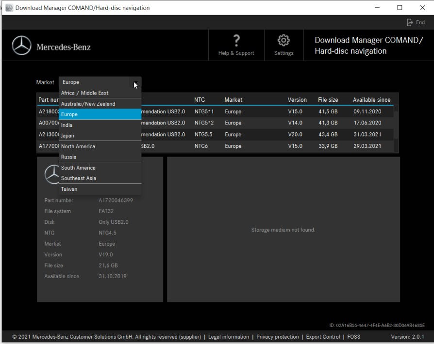
Task: Click part number A1720046399 value
Action: point(116,200)
